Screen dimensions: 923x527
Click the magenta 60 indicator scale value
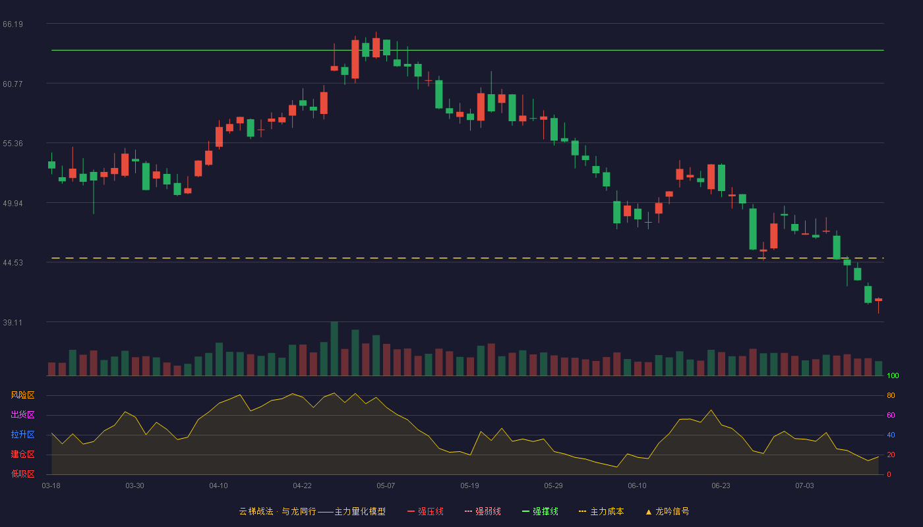[891, 415]
